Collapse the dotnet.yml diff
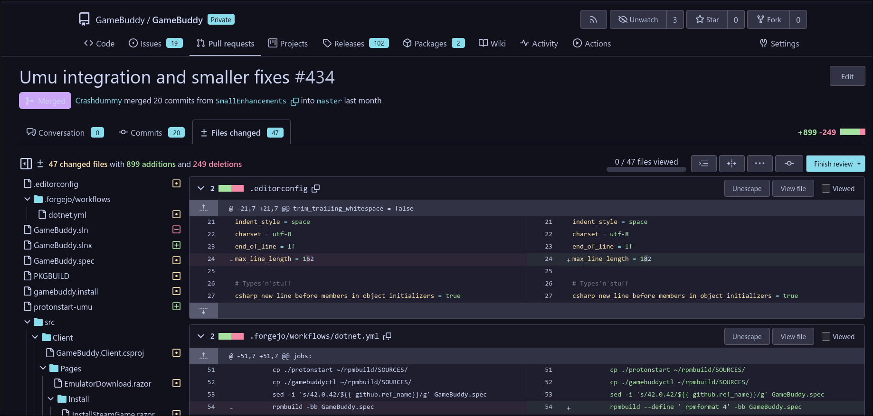 201,336
